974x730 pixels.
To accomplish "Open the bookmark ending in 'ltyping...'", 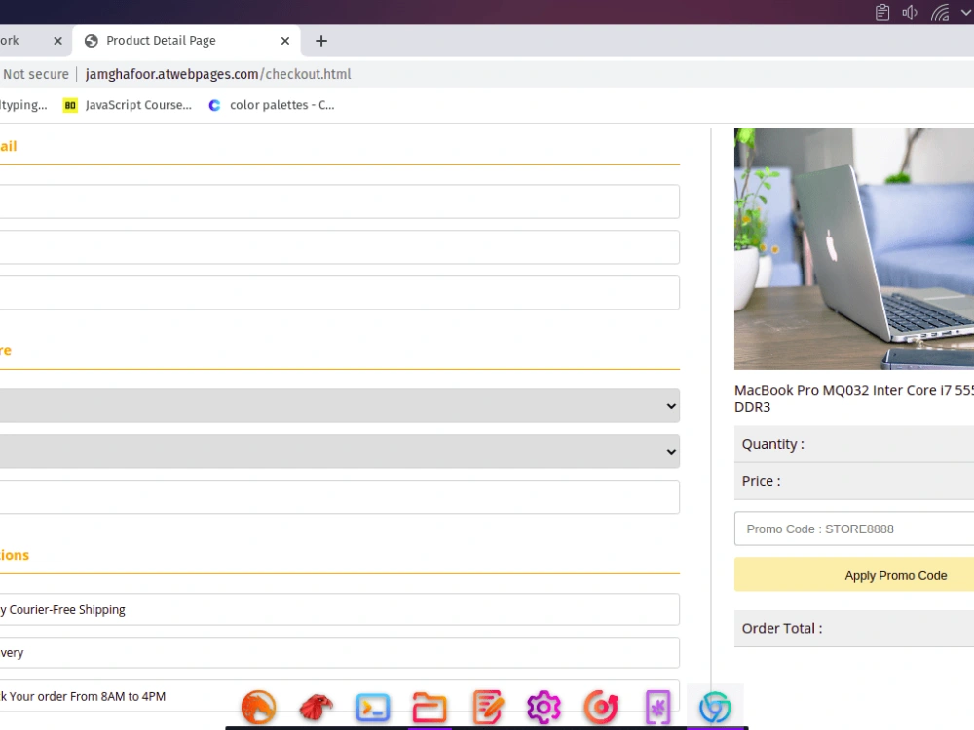I will [23, 105].
